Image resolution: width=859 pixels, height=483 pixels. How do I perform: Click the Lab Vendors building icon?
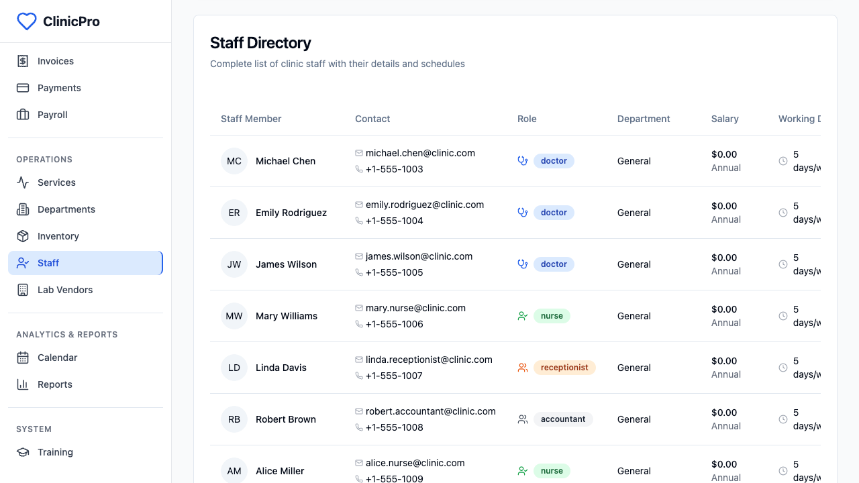click(23, 290)
